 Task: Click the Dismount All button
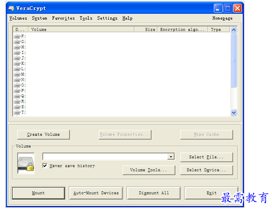pyautogui.click(x=154, y=193)
